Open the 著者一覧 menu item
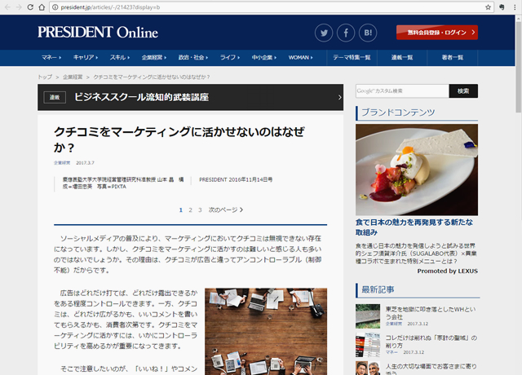Image resolution: width=522 pixels, height=375 pixels. coord(452,58)
